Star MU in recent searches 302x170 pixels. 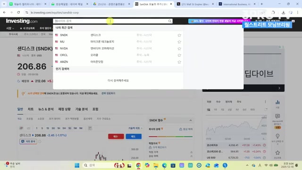click(179, 42)
